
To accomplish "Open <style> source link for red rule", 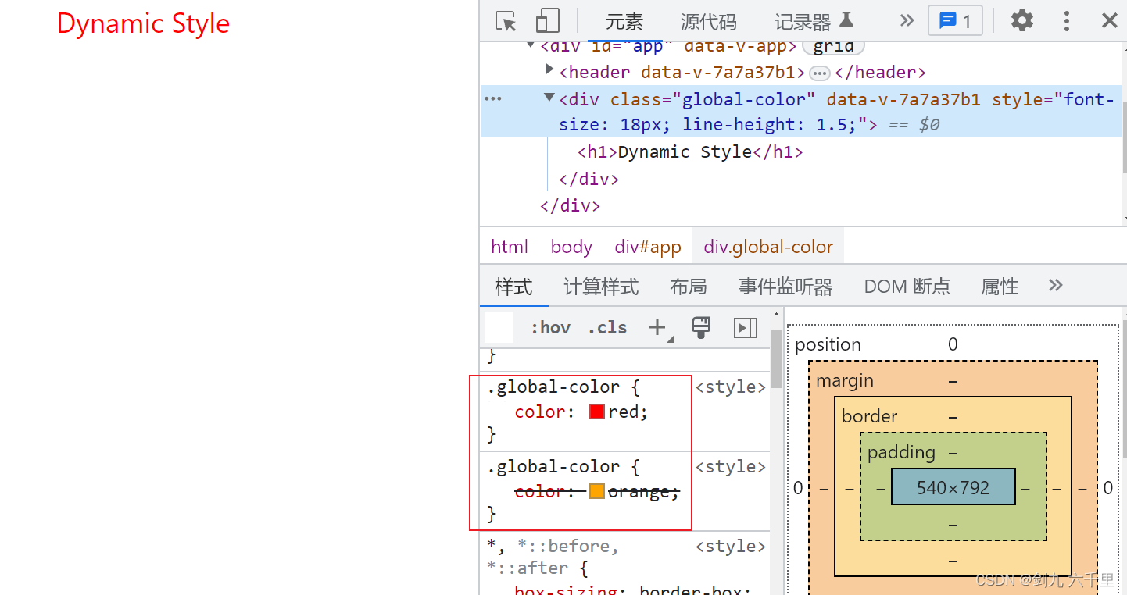I will pyautogui.click(x=730, y=387).
